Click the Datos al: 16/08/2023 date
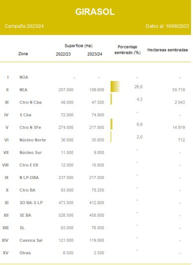The width and height of the screenshot is (193, 265). pos(167,26)
